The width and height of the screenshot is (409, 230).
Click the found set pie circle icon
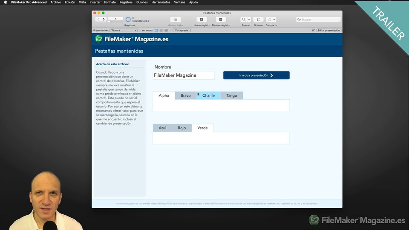coord(128,20)
